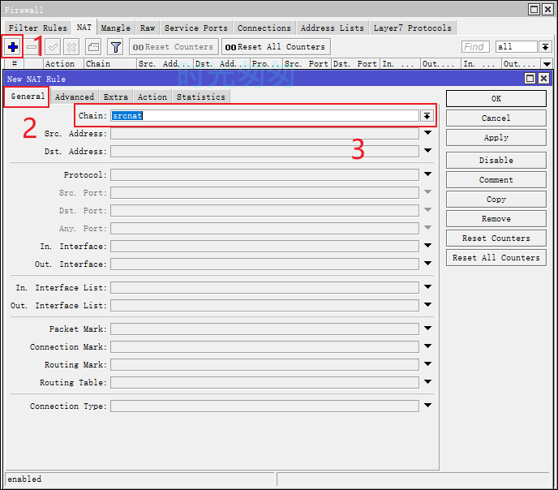558x490 pixels.
Task: Close the New NAT Rule dialog
Action: click(x=543, y=78)
